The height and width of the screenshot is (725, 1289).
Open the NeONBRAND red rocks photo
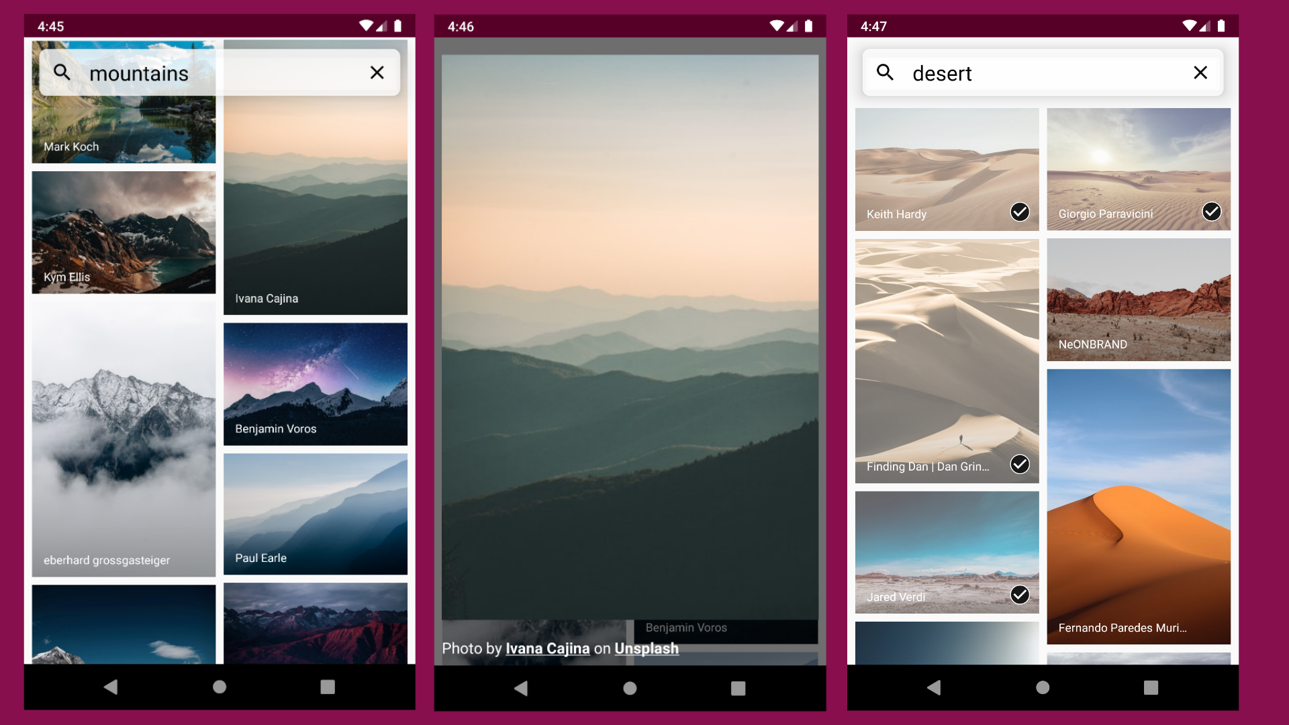pos(1139,299)
